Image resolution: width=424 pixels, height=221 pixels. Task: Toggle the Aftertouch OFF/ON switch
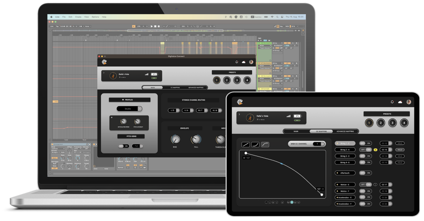coord(365,173)
